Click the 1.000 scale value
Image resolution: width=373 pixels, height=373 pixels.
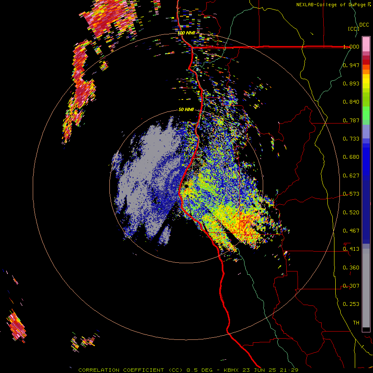[x=351, y=46]
